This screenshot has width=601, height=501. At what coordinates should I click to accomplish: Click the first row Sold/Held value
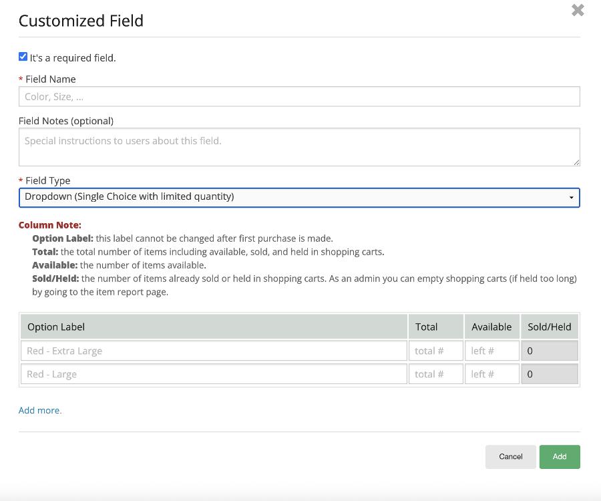[549, 351]
